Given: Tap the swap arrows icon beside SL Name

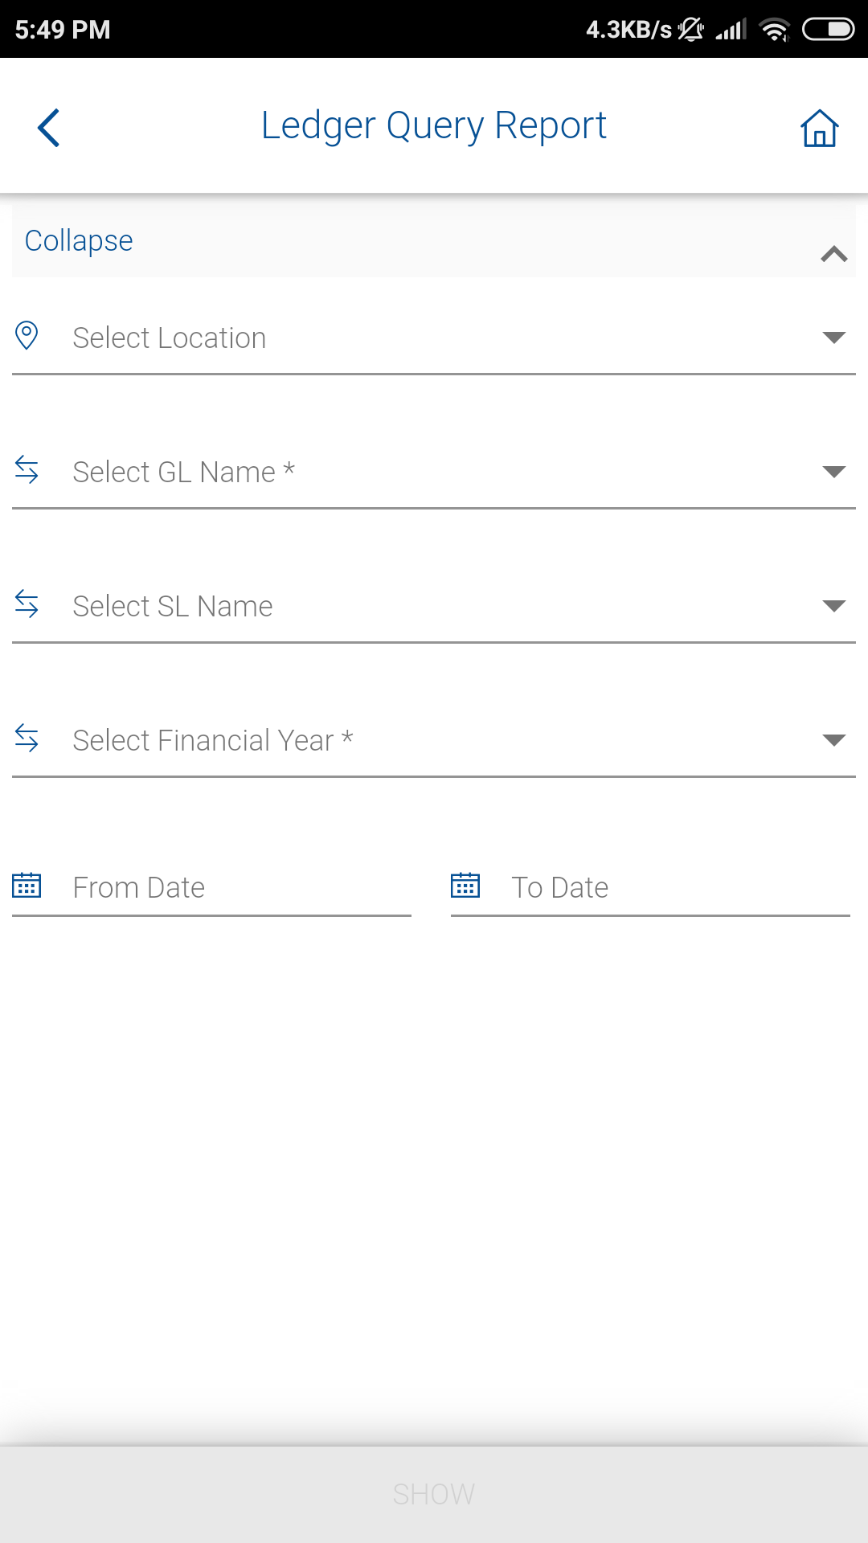Looking at the screenshot, I should [x=27, y=604].
